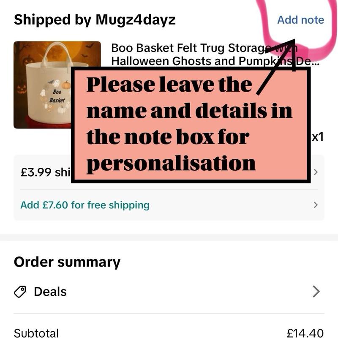Open the Boo Basket product thumbnail
338x338 pixels.
click(x=43, y=85)
